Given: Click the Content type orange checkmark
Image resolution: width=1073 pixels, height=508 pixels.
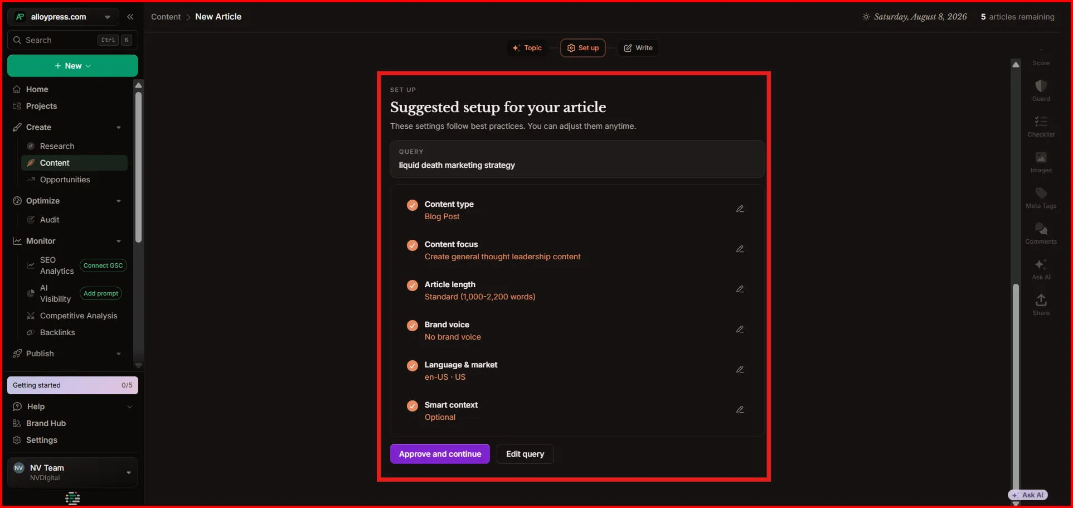Looking at the screenshot, I should pyautogui.click(x=412, y=205).
